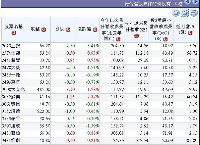The image size is (200, 145).
Task: Sort by 今年以來累計營收(億) arrow icon
Action: pos(136,36)
